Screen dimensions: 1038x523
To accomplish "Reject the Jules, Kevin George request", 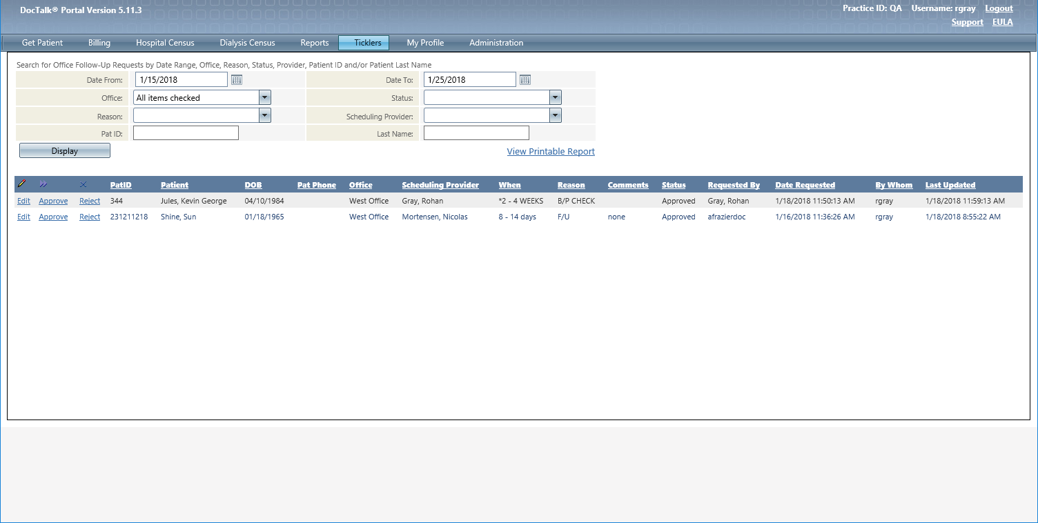I will 90,201.
